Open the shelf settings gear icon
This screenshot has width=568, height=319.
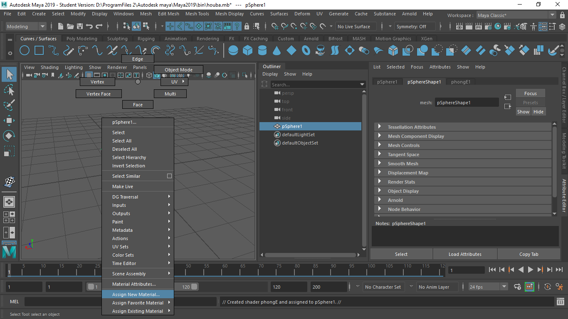coord(10,53)
